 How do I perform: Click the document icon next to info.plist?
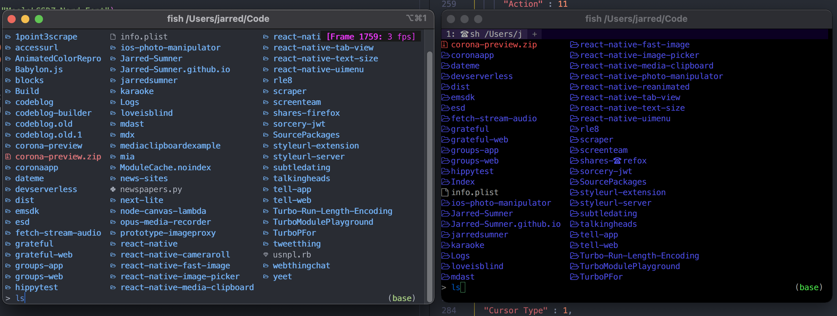(113, 36)
